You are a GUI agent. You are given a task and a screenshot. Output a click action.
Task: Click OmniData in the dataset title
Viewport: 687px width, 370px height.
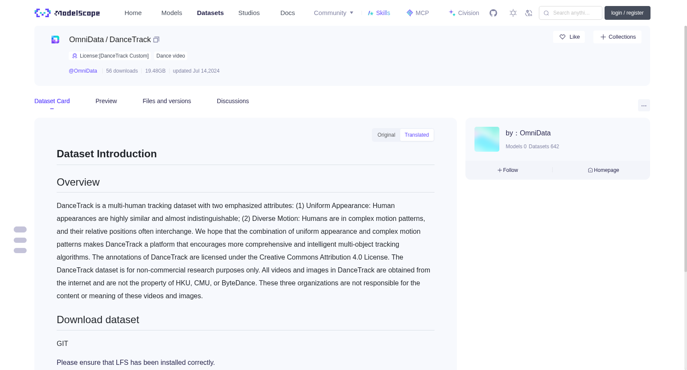coord(86,40)
